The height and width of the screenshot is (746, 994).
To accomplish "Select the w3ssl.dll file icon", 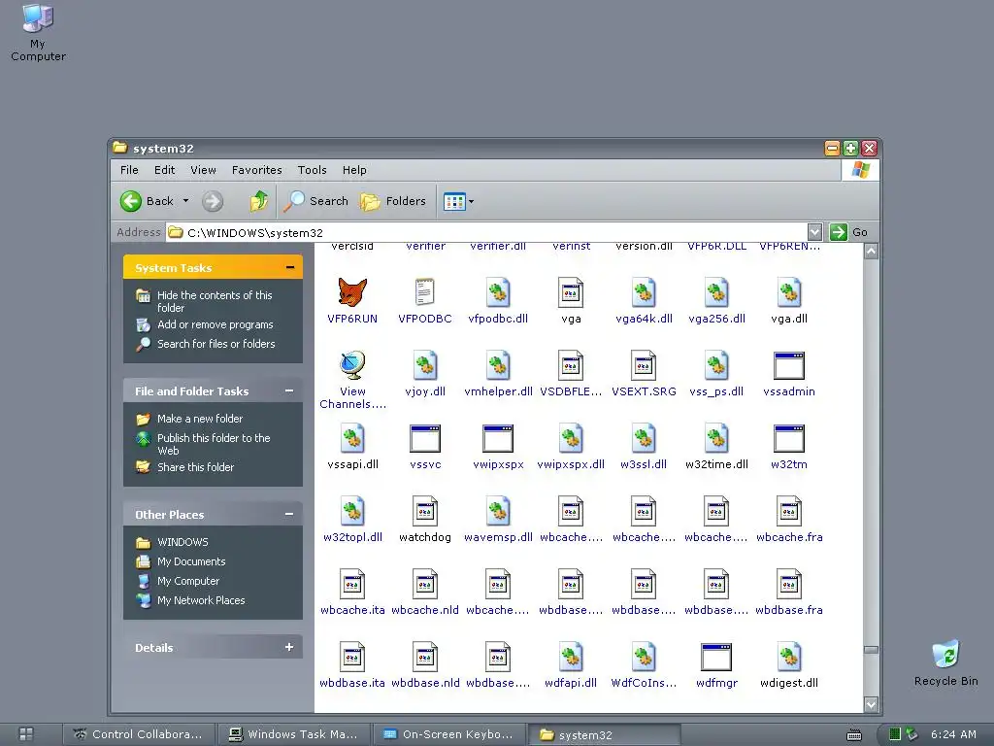I will click(x=644, y=438).
